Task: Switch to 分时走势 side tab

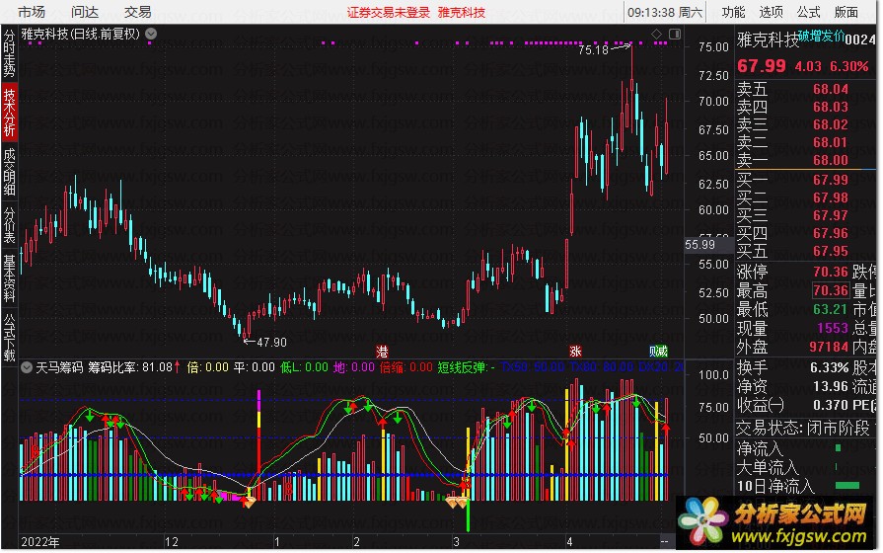Action: tap(10, 53)
